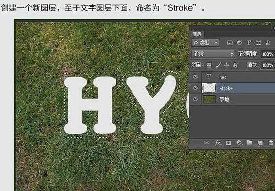This screenshot has height=191, width=275.
Task: Select the 图层 panel tab
Action: [197, 34]
